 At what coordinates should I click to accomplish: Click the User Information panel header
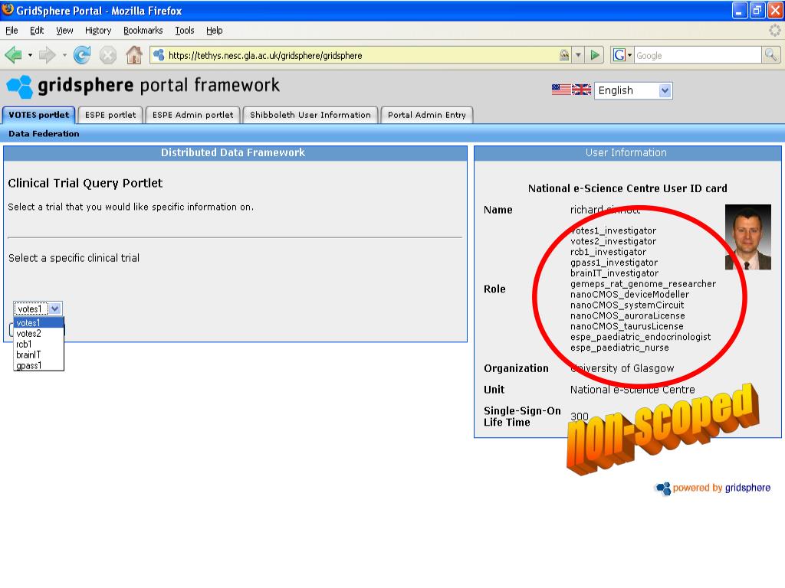627,152
